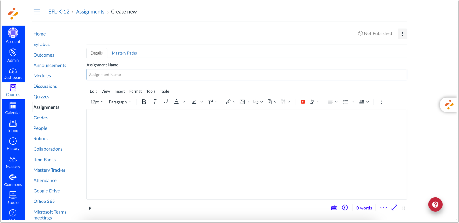Toggle underline formatting
Viewport: 459px width, 223px height.
(165, 102)
